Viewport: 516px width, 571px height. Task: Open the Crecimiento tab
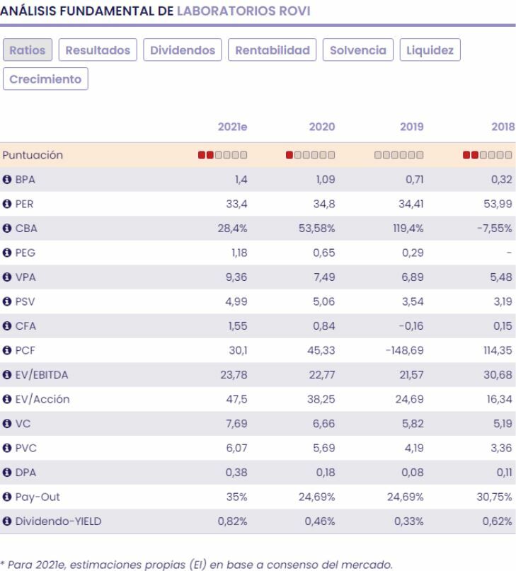(46, 79)
